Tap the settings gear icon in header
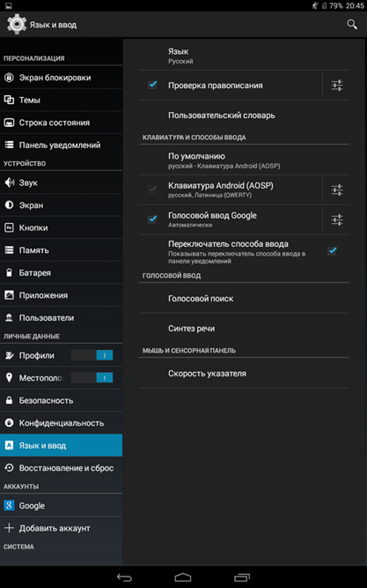 coord(17,25)
